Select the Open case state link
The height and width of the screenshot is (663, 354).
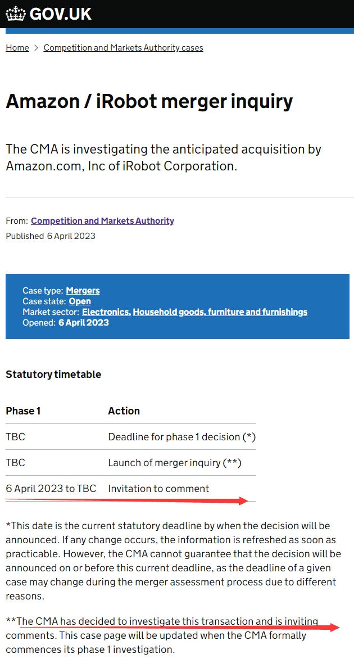[80, 301]
